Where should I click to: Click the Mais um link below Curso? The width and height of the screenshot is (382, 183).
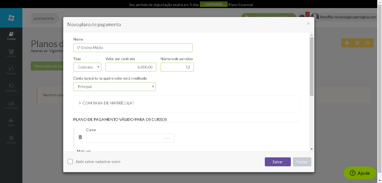[x=84, y=151]
